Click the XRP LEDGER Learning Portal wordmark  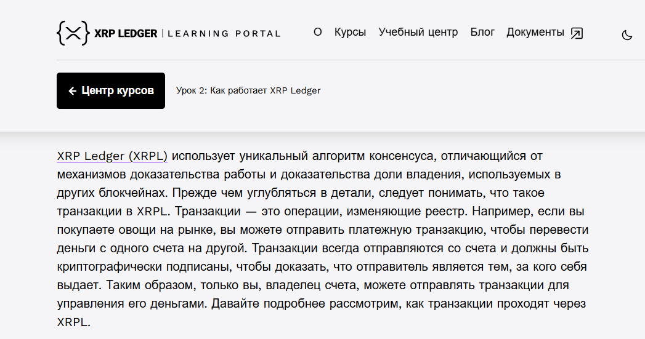[187, 33]
